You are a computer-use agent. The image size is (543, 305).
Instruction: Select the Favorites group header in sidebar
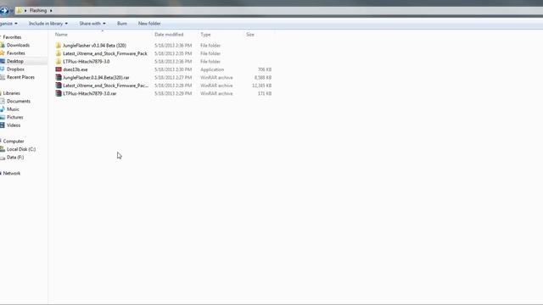pos(12,37)
